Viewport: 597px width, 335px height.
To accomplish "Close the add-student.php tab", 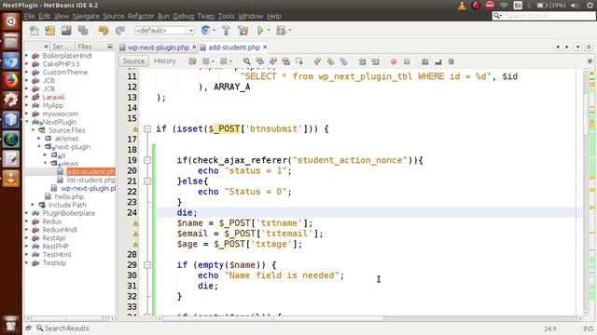I will click(265, 47).
